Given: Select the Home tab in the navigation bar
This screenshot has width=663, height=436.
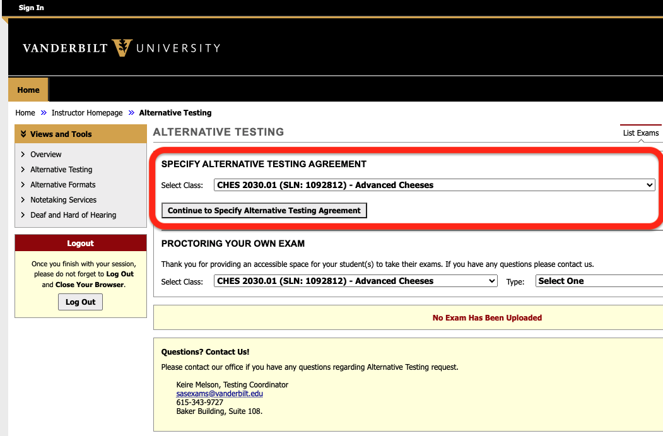Looking at the screenshot, I should click(28, 89).
